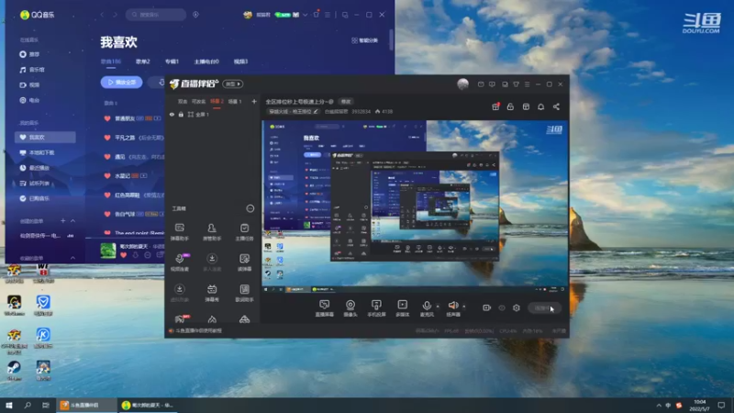Open the 专辑1 tab in QQ Music
This screenshot has width=734, height=413.
click(x=172, y=61)
